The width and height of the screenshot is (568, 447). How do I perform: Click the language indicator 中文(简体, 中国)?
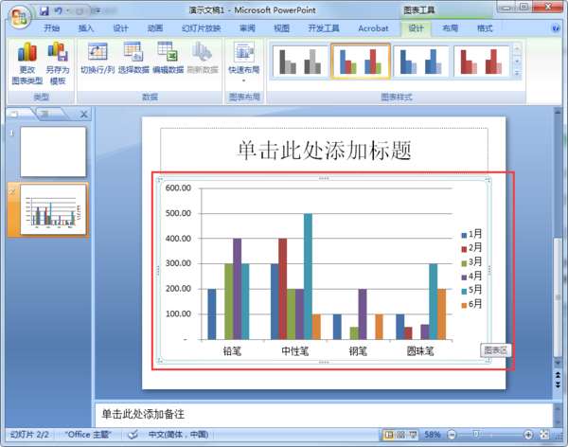click(x=178, y=435)
